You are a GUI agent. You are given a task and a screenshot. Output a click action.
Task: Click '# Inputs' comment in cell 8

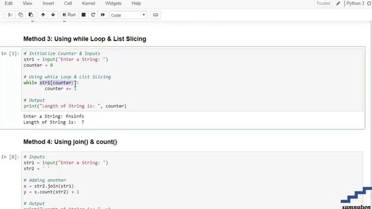tap(34, 157)
